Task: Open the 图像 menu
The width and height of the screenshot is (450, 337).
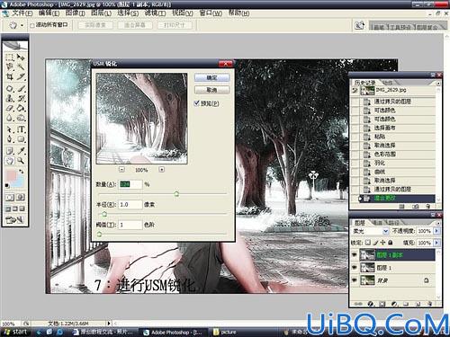Action: [x=76, y=13]
